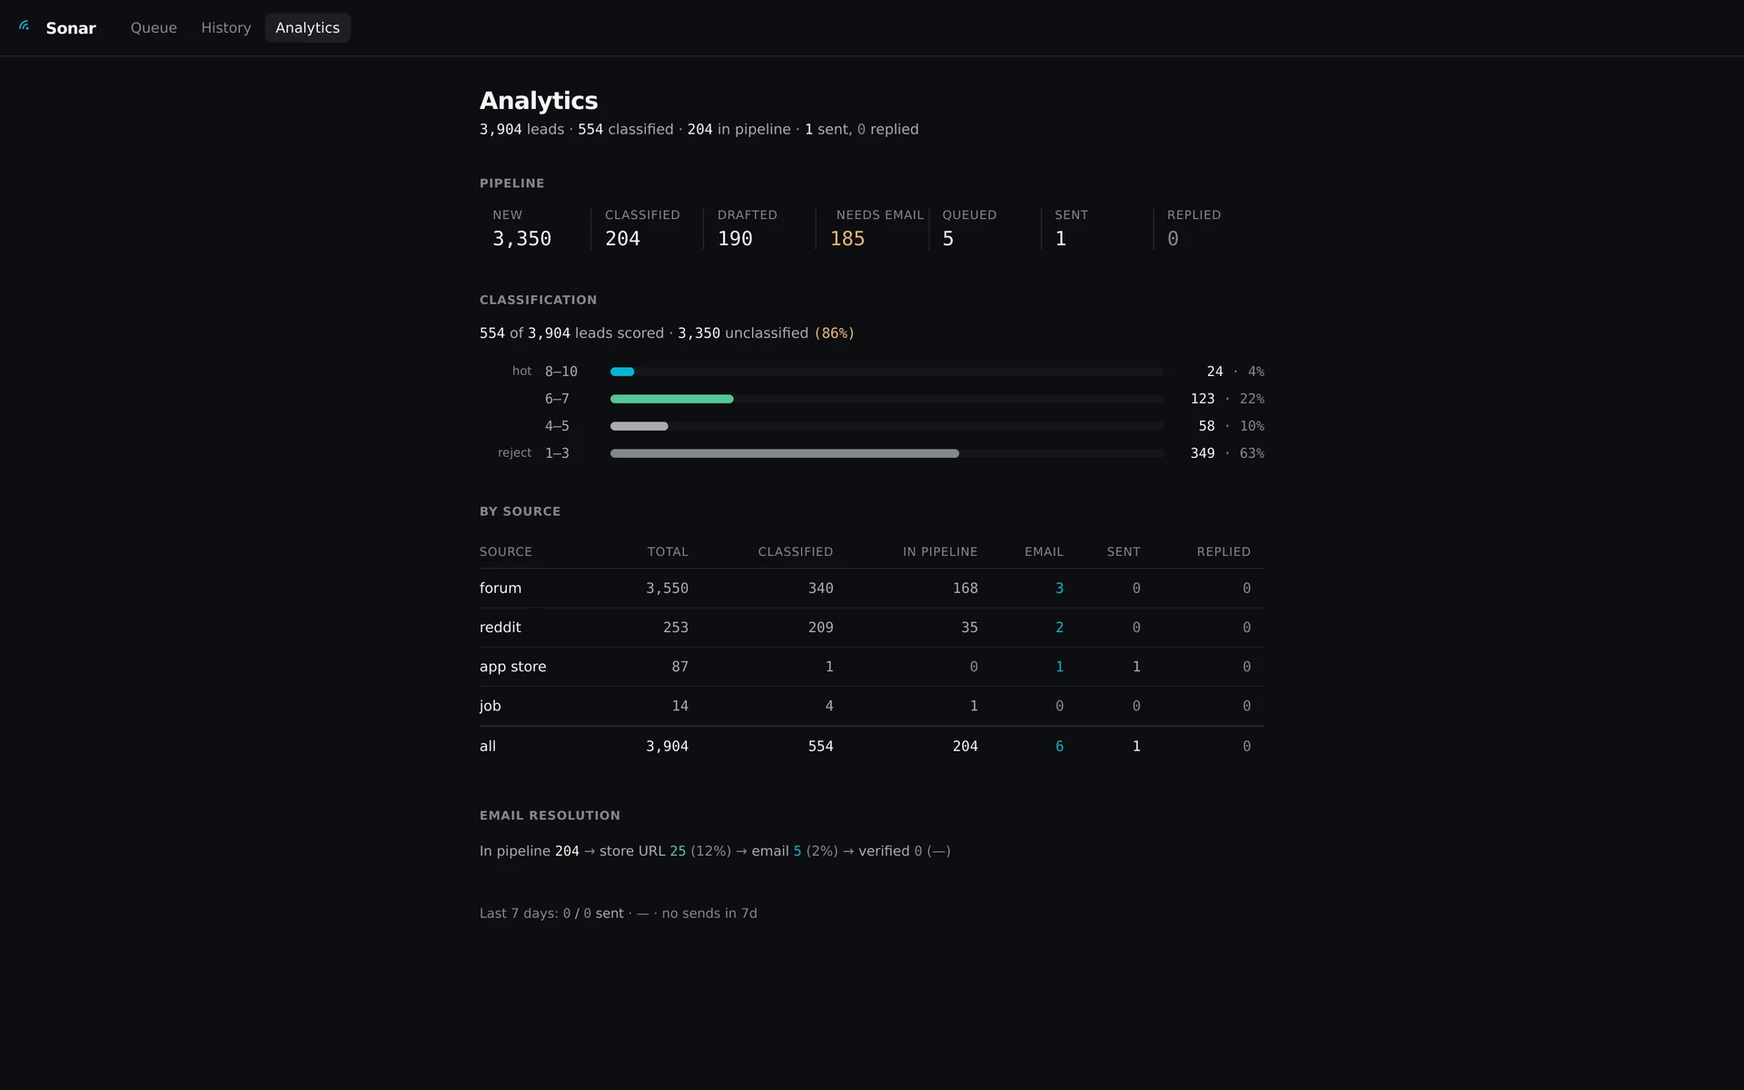Click the app store row label

pos(513,667)
